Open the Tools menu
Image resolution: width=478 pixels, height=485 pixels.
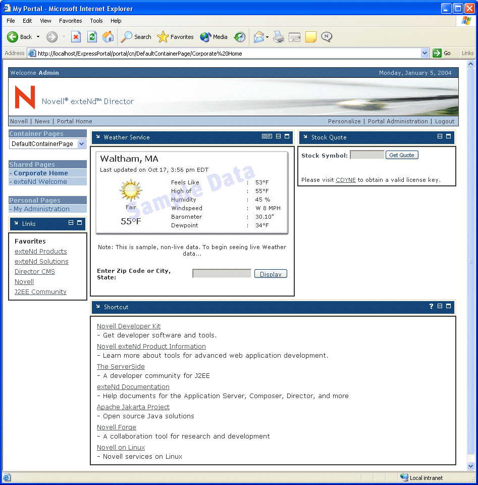point(96,21)
